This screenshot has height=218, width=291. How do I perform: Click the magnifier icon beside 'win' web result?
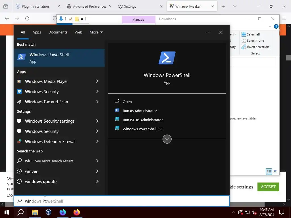19,161
